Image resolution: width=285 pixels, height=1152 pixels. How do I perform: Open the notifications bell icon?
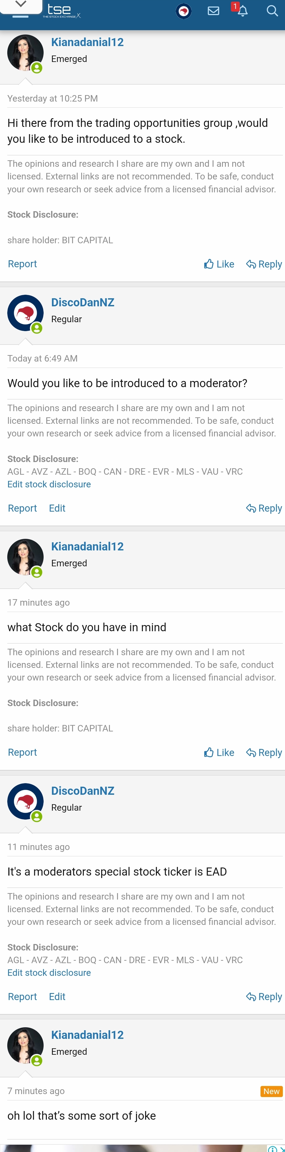pyautogui.click(x=242, y=11)
